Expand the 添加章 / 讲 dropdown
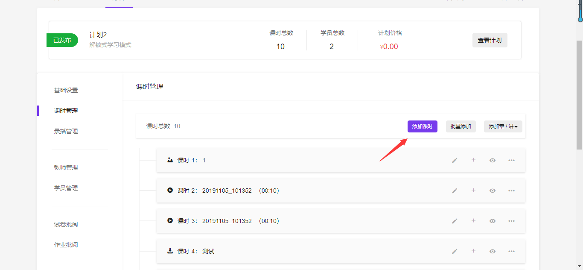 (x=503, y=126)
